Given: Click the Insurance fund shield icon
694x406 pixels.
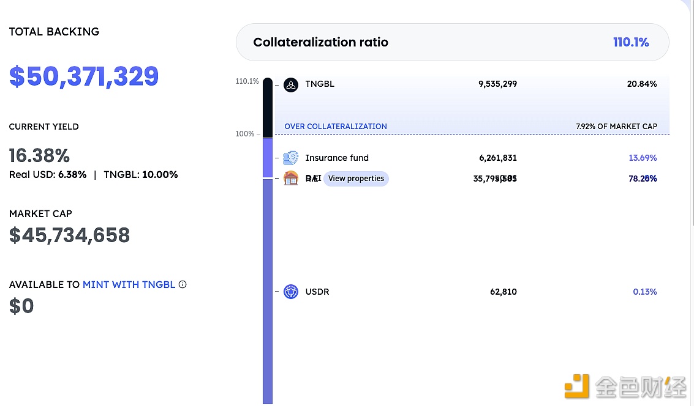Looking at the screenshot, I should (291, 158).
